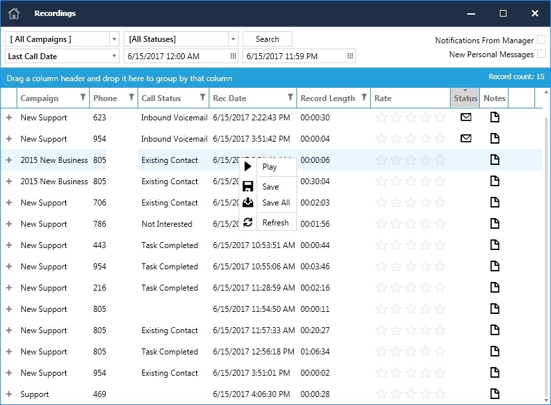Click the filter icon on Campaign column

click(82, 98)
